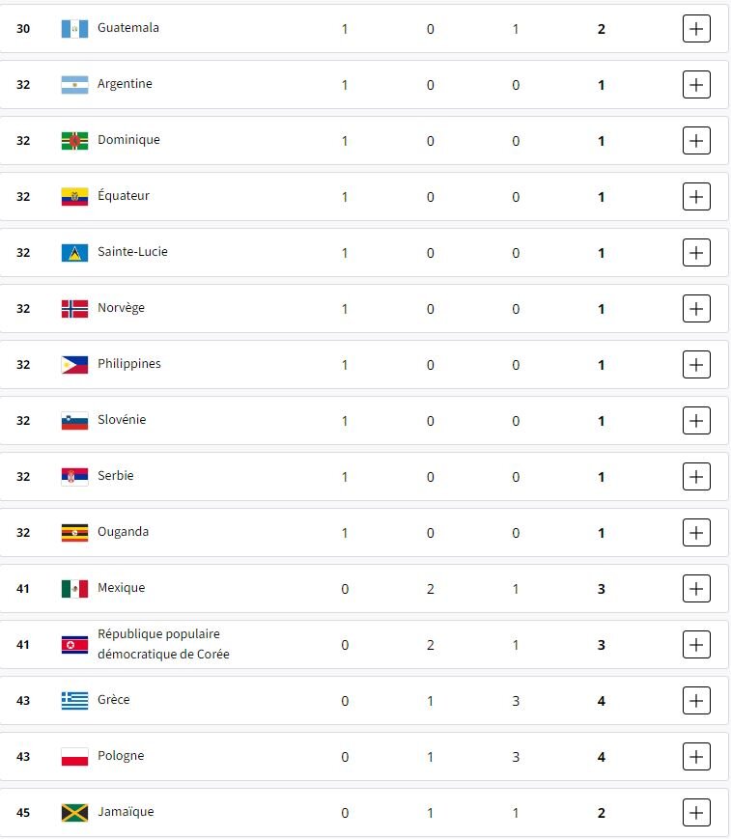Click the Serbie country name
731x839 pixels.
point(116,476)
